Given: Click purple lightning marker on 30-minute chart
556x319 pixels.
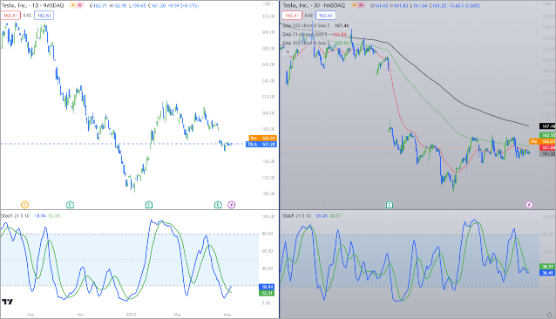Looking at the screenshot, I should (529, 205).
